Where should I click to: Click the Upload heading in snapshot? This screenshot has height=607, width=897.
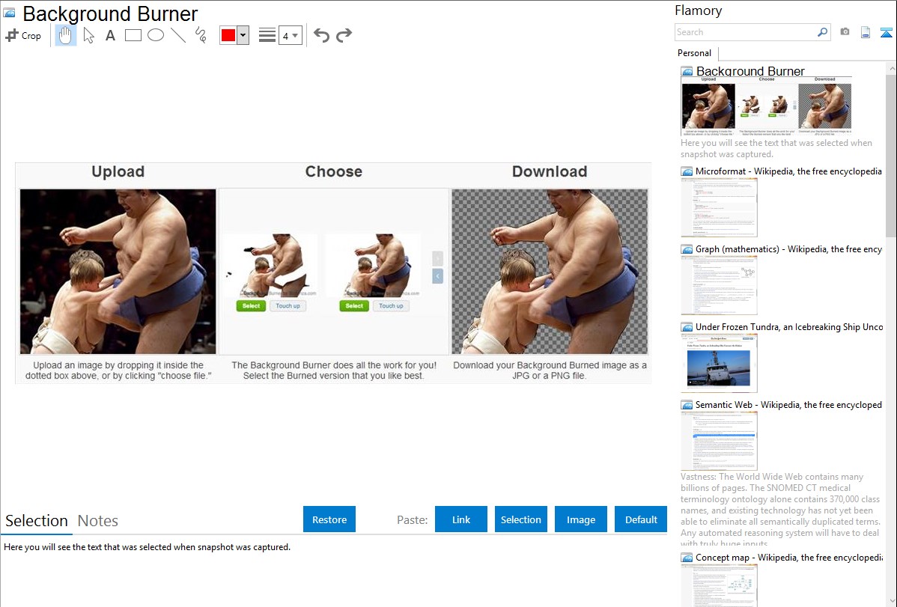click(x=118, y=171)
